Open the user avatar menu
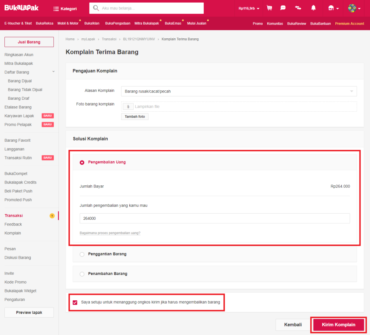The image size is (370, 335). click(354, 8)
